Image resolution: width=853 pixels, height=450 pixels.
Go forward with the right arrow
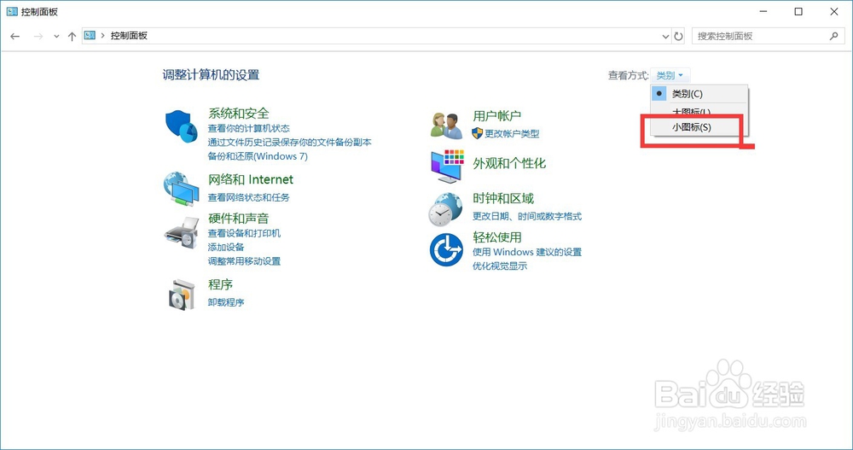[38, 36]
